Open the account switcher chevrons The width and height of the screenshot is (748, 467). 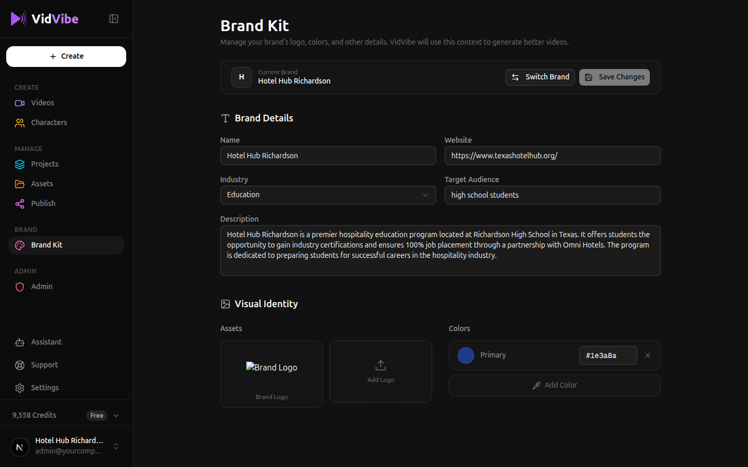[x=116, y=446]
